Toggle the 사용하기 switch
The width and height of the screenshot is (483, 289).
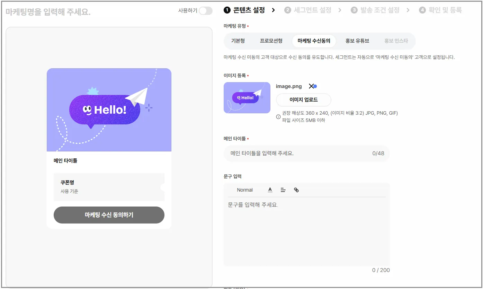(x=206, y=11)
